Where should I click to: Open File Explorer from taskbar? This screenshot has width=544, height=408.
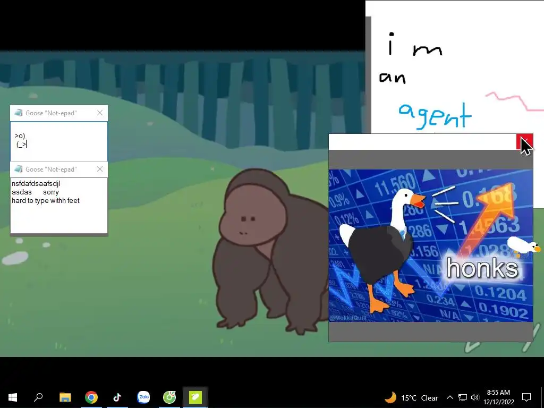pyautogui.click(x=65, y=397)
